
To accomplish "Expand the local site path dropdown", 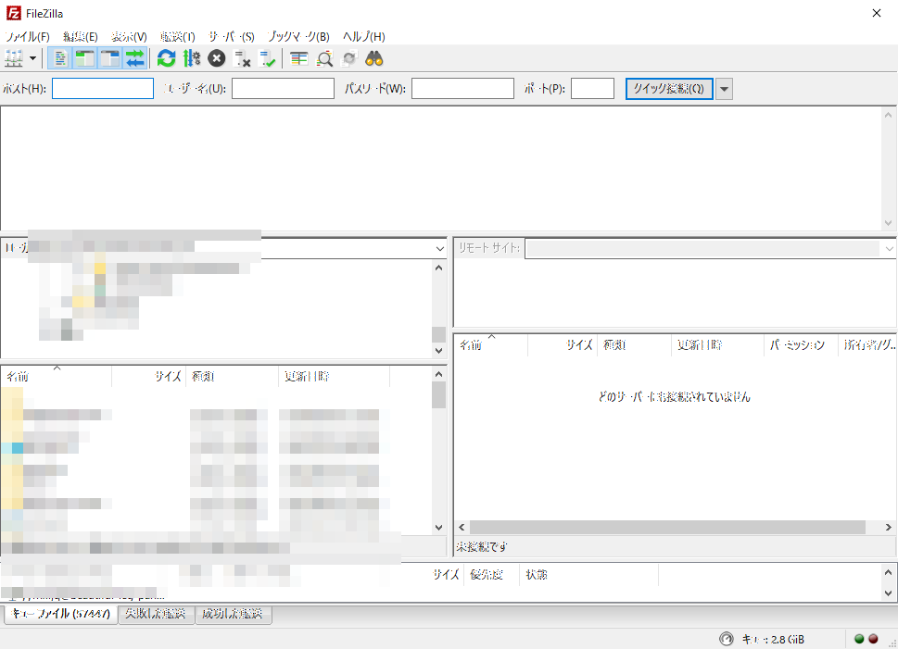I will [439, 248].
